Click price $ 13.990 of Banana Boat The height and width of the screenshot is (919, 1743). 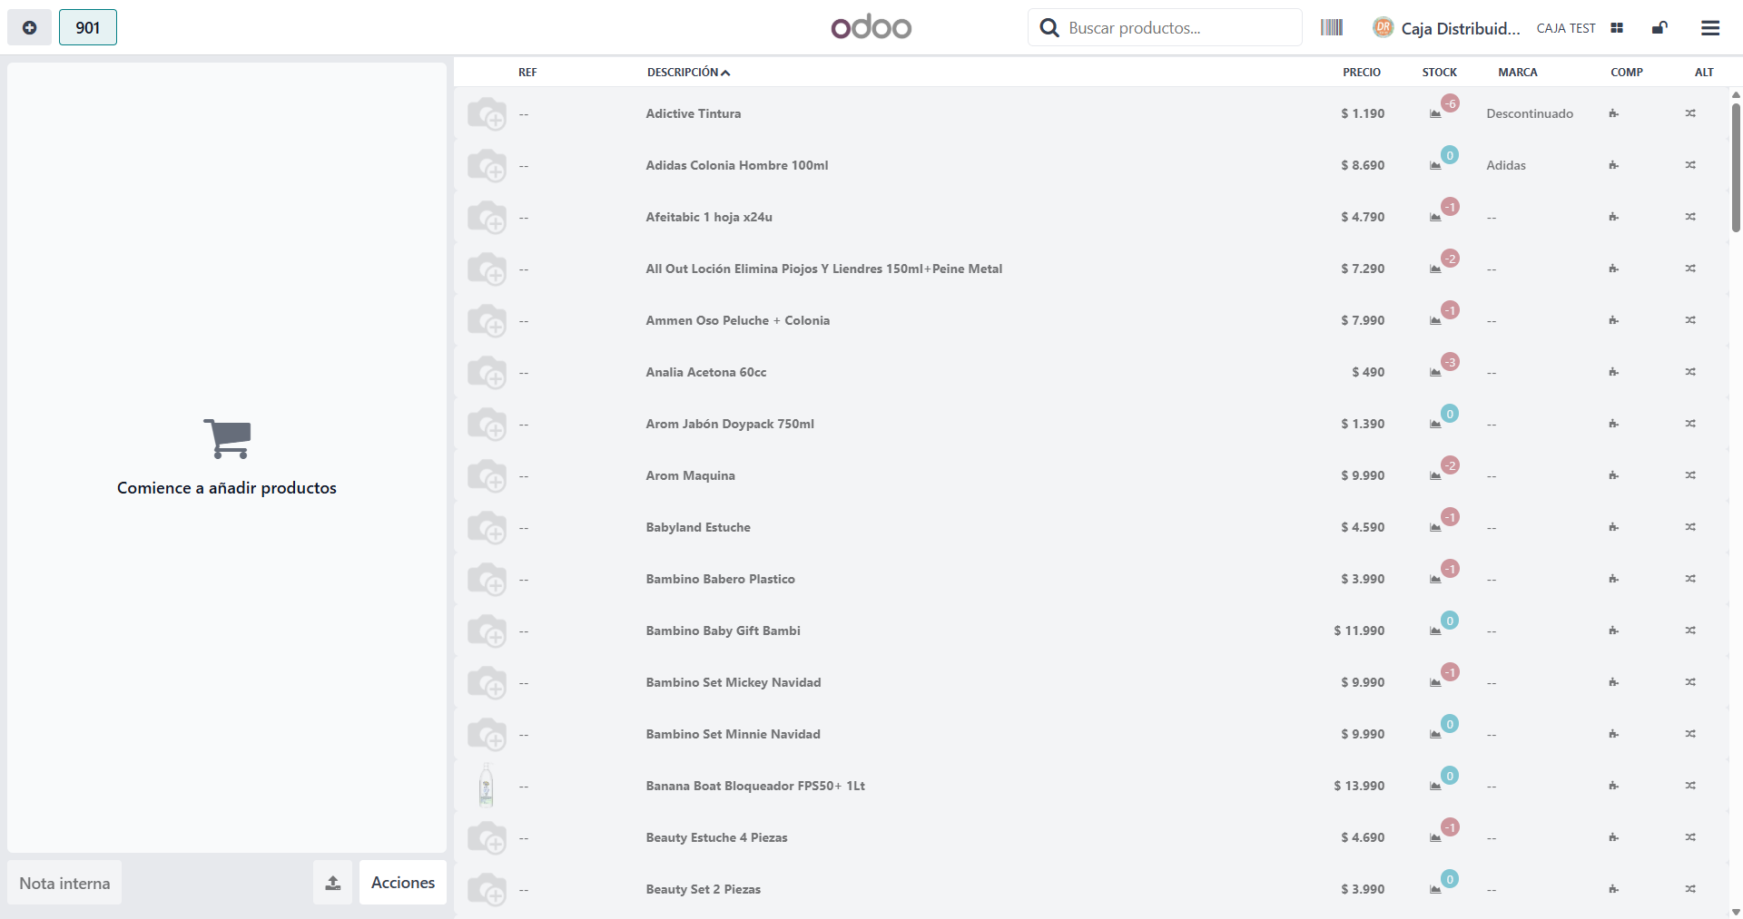pyautogui.click(x=1359, y=786)
